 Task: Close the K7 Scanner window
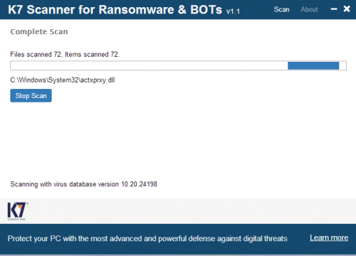[347, 9]
